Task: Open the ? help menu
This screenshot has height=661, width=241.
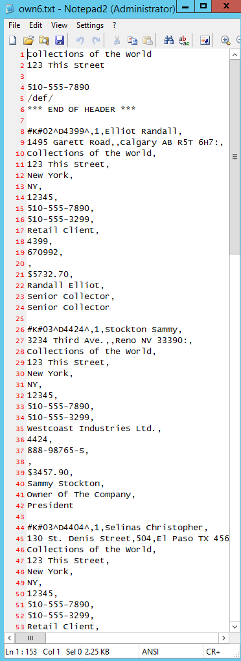Action: pyautogui.click(x=115, y=25)
